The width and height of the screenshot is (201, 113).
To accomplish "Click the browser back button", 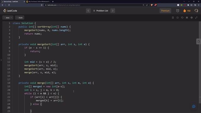I will 2,5.
